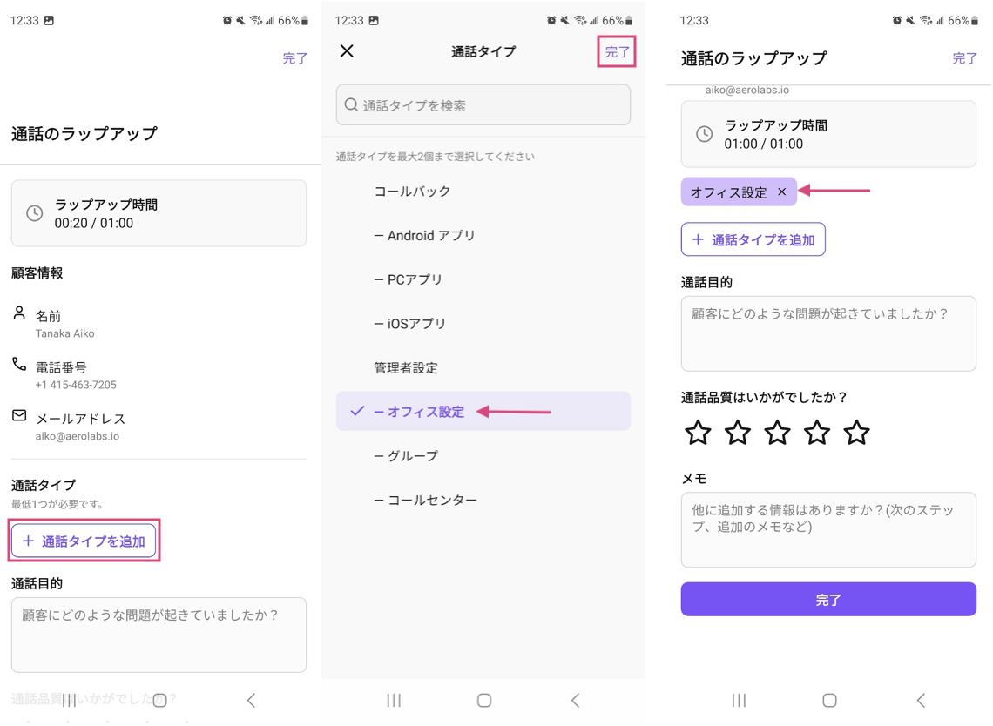993x726 pixels.
Task: Choose the 管理者設定 option
Action: tap(406, 368)
